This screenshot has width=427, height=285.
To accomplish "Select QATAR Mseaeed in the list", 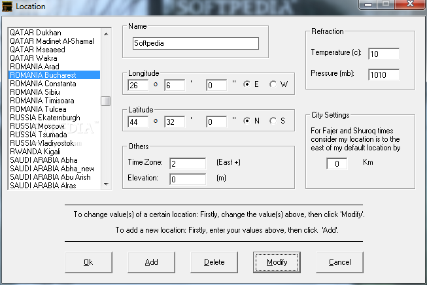I will pos(54,50).
